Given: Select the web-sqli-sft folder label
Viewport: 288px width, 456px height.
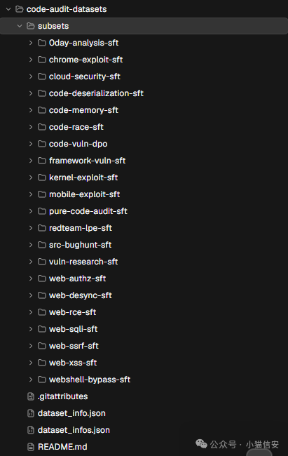Looking at the screenshot, I should pyautogui.click(x=74, y=329).
